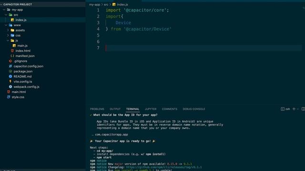Click my-app breadcrumb segment

coord(94,4)
